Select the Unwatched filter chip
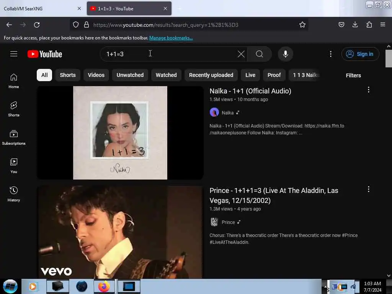 (130, 75)
